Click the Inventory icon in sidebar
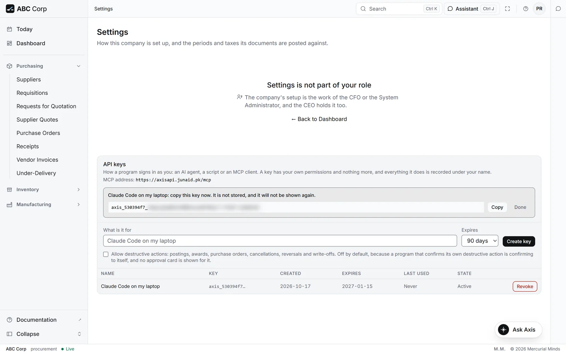Viewport: 566px width, 354px height. tap(10, 190)
